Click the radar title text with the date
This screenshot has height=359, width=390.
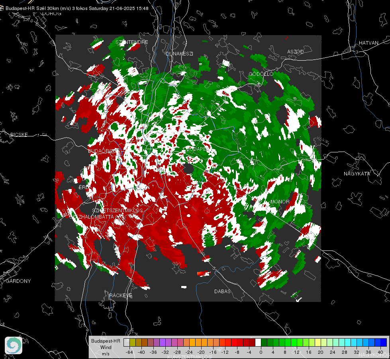click(77, 8)
